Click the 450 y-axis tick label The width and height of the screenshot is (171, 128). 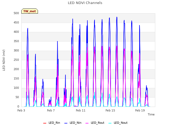pyautogui.click(x=16, y=23)
